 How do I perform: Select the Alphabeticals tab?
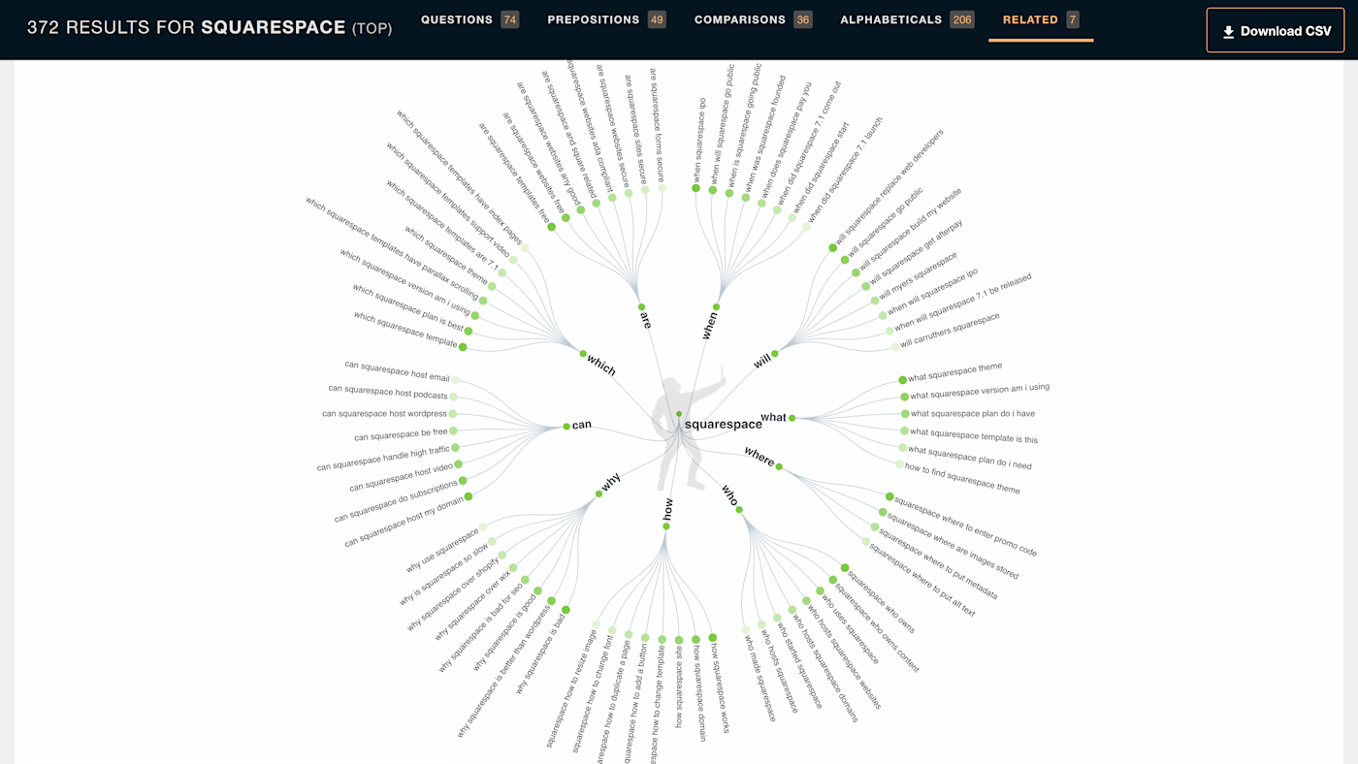pyautogui.click(x=907, y=20)
